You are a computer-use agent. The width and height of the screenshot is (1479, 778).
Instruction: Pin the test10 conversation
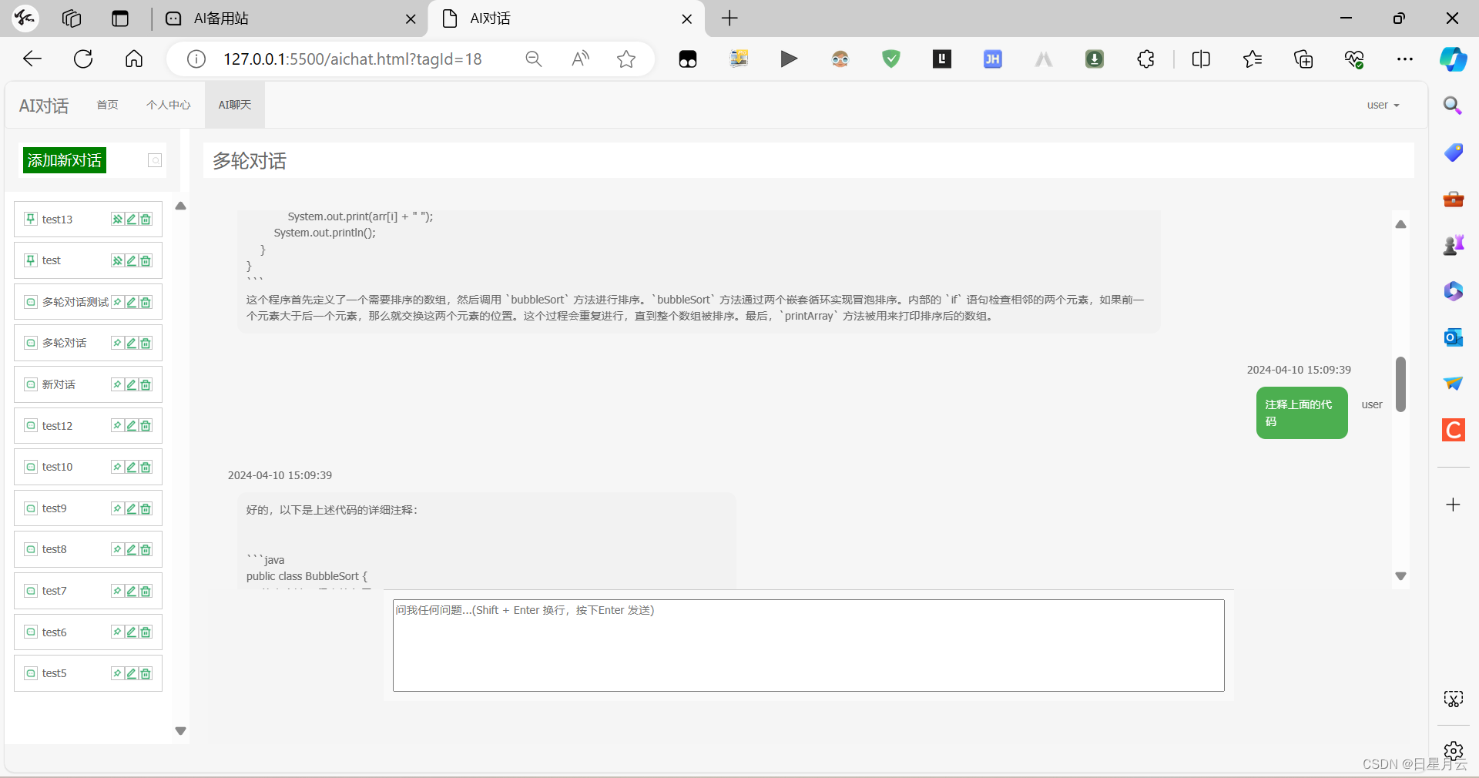tap(117, 467)
